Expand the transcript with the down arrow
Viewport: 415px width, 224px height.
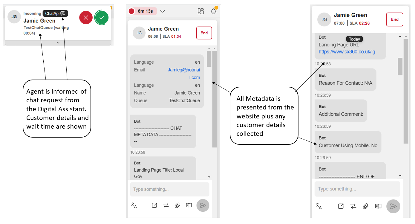click(x=209, y=177)
